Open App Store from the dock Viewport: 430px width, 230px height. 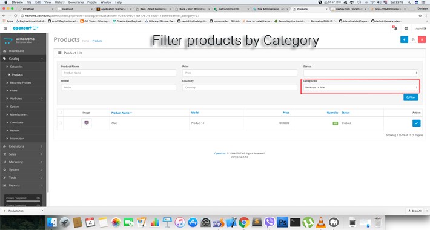pyautogui.click(x=193, y=222)
